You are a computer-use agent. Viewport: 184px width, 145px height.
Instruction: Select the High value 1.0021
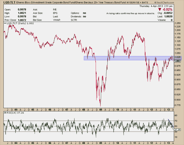pyautogui.click(x=22, y=13)
